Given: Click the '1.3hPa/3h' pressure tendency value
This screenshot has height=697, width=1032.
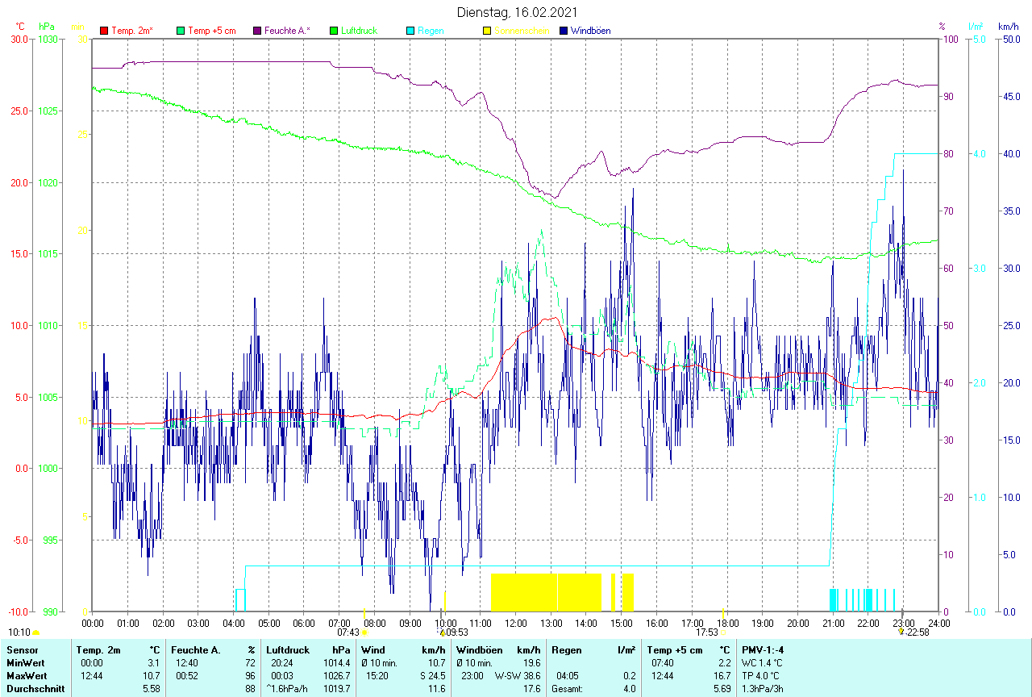Looking at the screenshot, I should coord(763,689).
